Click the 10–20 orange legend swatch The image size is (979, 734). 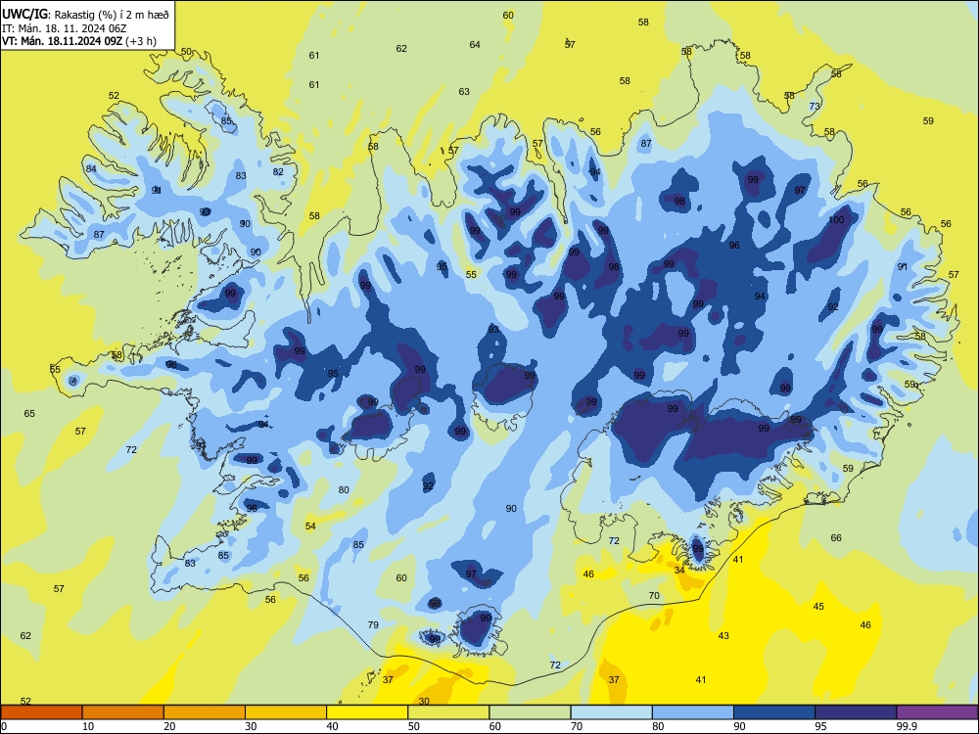[x=123, y=712]
